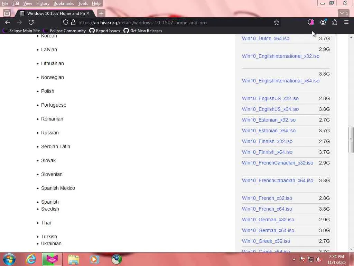Screen dimensions: 354x266
Task: Open a new tab with plus button
Action: 101,14
